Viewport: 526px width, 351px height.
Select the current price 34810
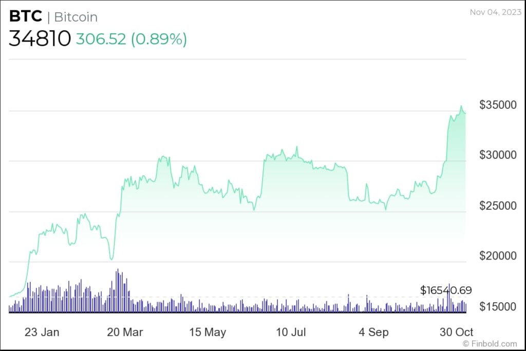[39, 39]
